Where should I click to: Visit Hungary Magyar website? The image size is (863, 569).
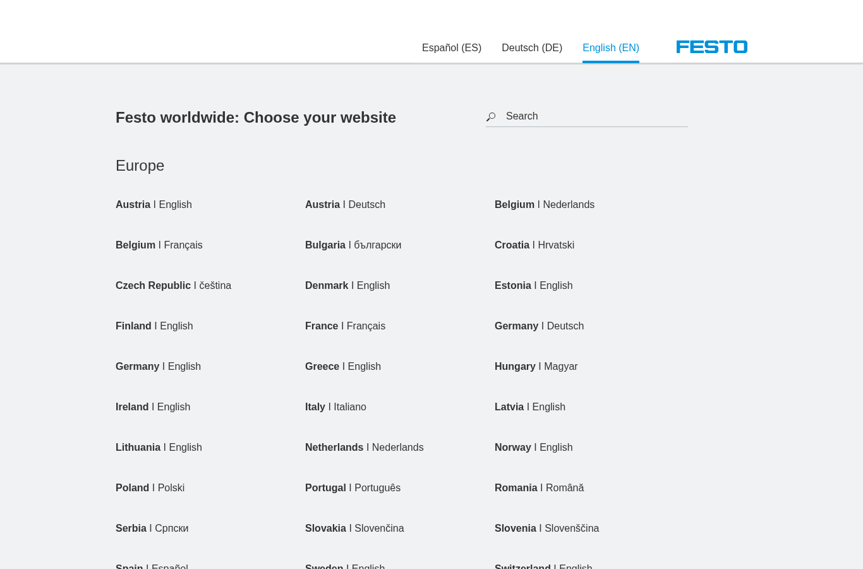[x=536, y=367]
